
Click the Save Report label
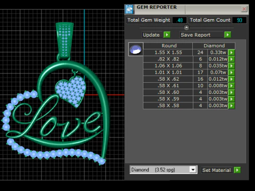201,35
